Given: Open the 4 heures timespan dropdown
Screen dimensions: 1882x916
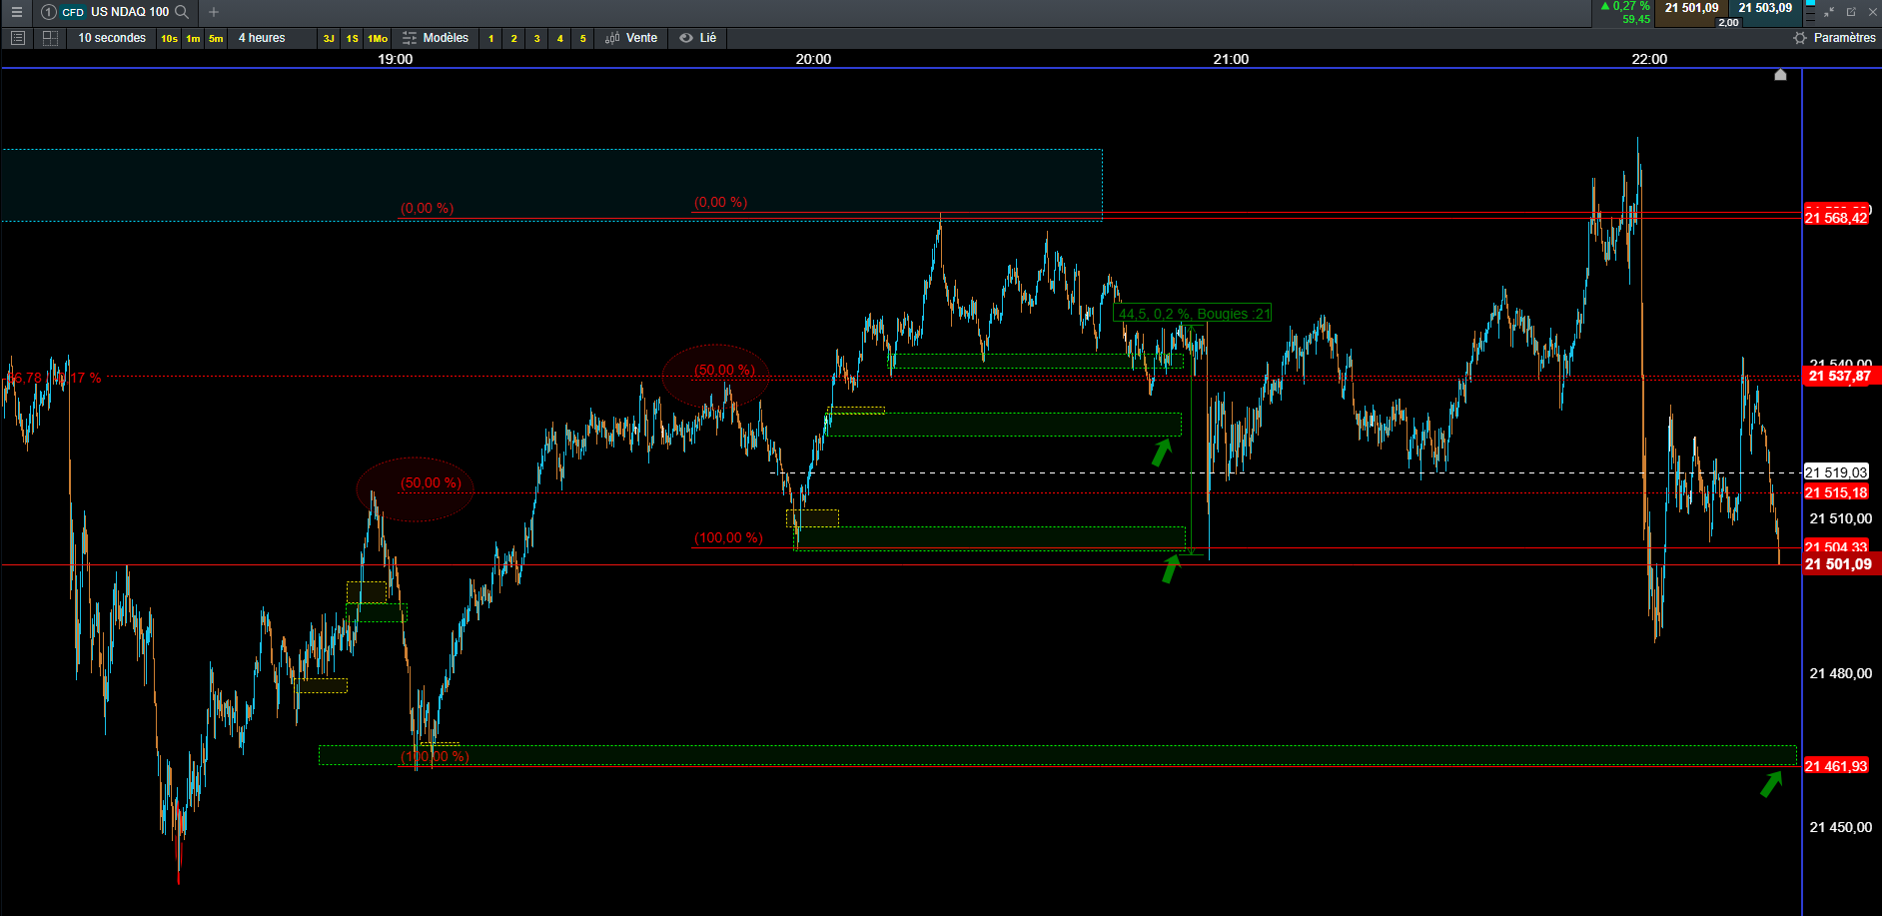Looking at the screenshot, I should coord(262,38).
